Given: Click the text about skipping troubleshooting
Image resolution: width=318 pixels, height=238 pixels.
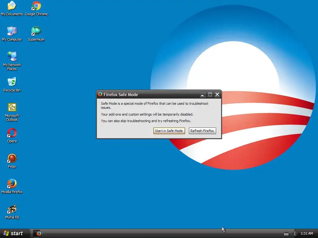Looking at the screenshot, I should pyautogui.click(x=146, y=121).
